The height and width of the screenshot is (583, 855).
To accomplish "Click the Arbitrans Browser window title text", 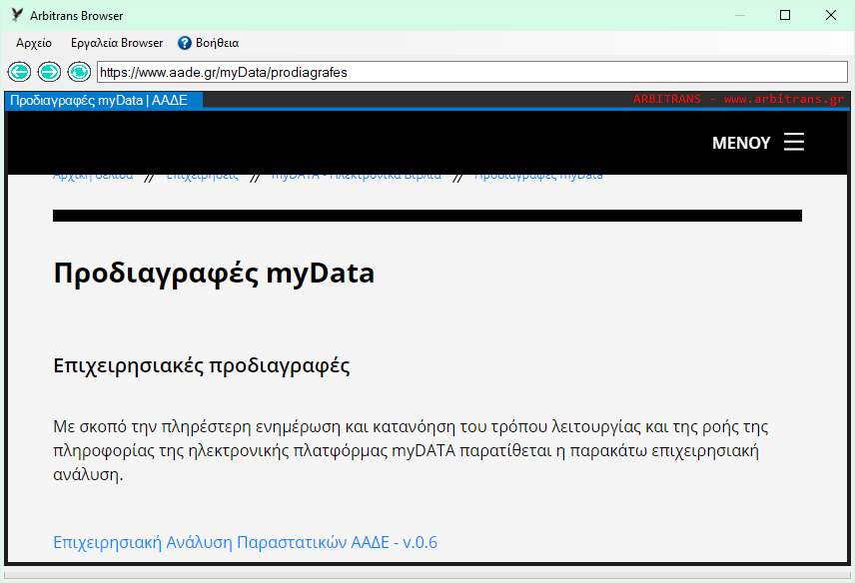I will click(x=76, y=16).
